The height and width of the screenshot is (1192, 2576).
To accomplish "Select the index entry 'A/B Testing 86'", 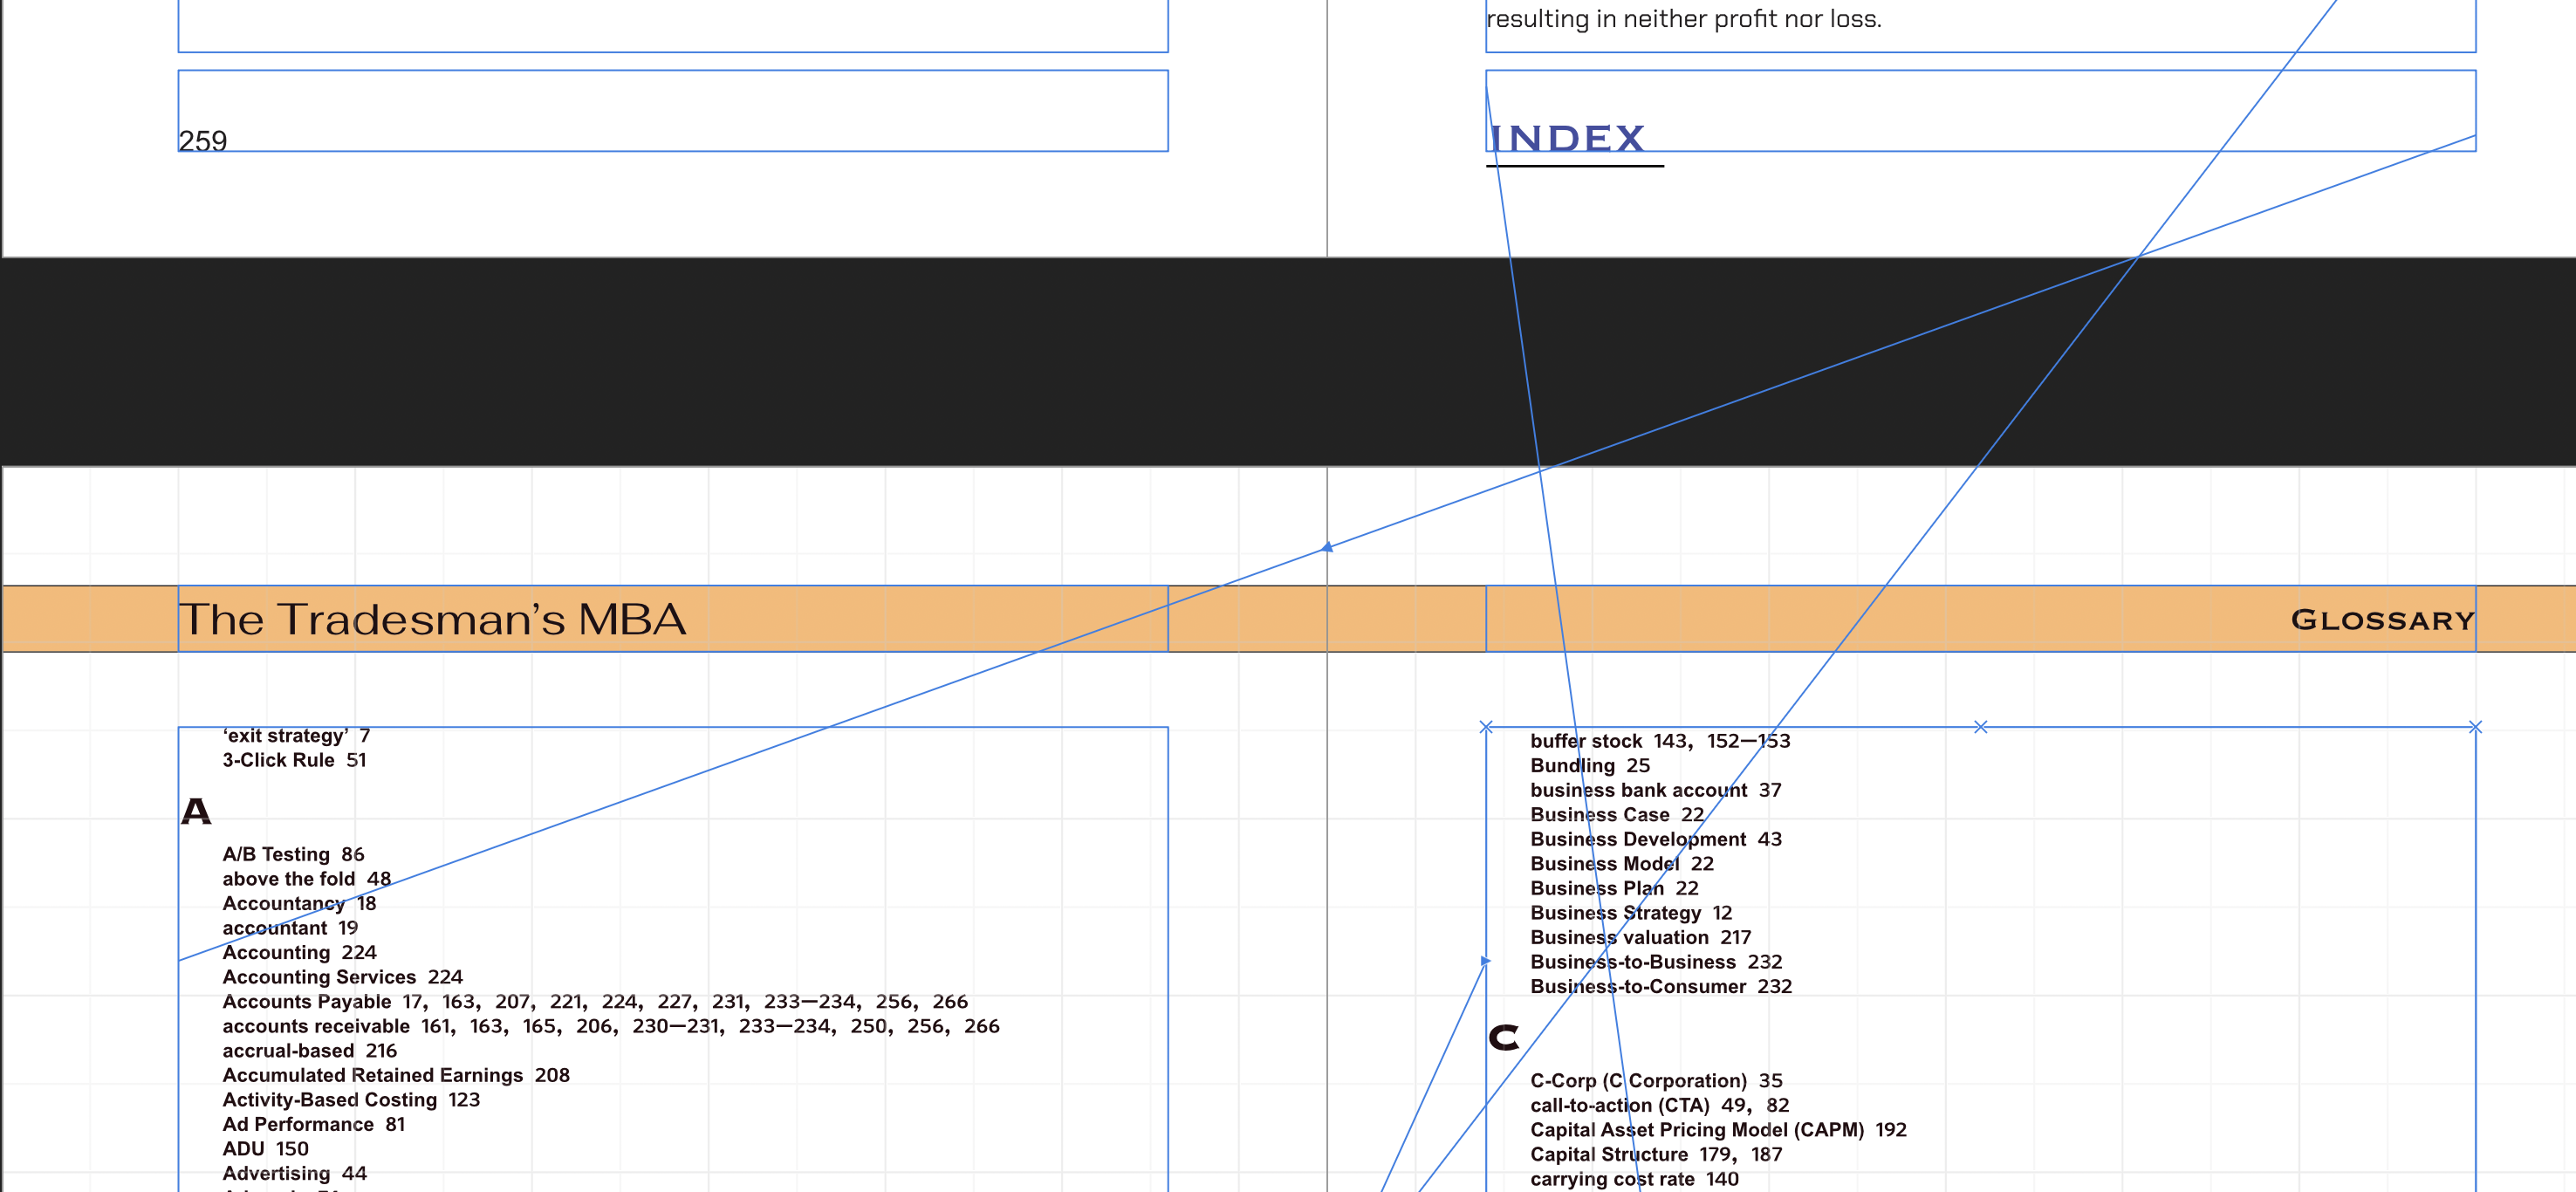I will (293, 854).
